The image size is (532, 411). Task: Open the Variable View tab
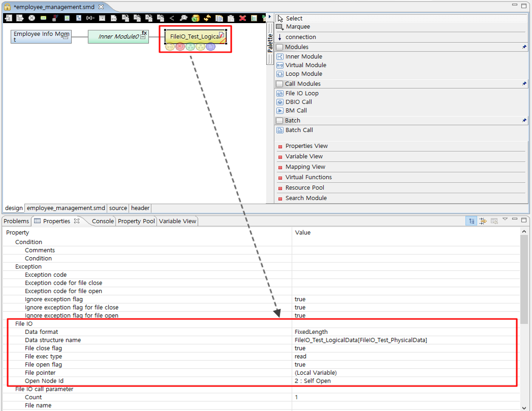tap(177, 221)
